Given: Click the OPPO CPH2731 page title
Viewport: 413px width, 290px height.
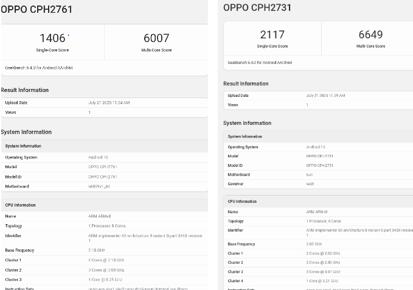Looking at the screenshot, I should click(x=257, y=8).
